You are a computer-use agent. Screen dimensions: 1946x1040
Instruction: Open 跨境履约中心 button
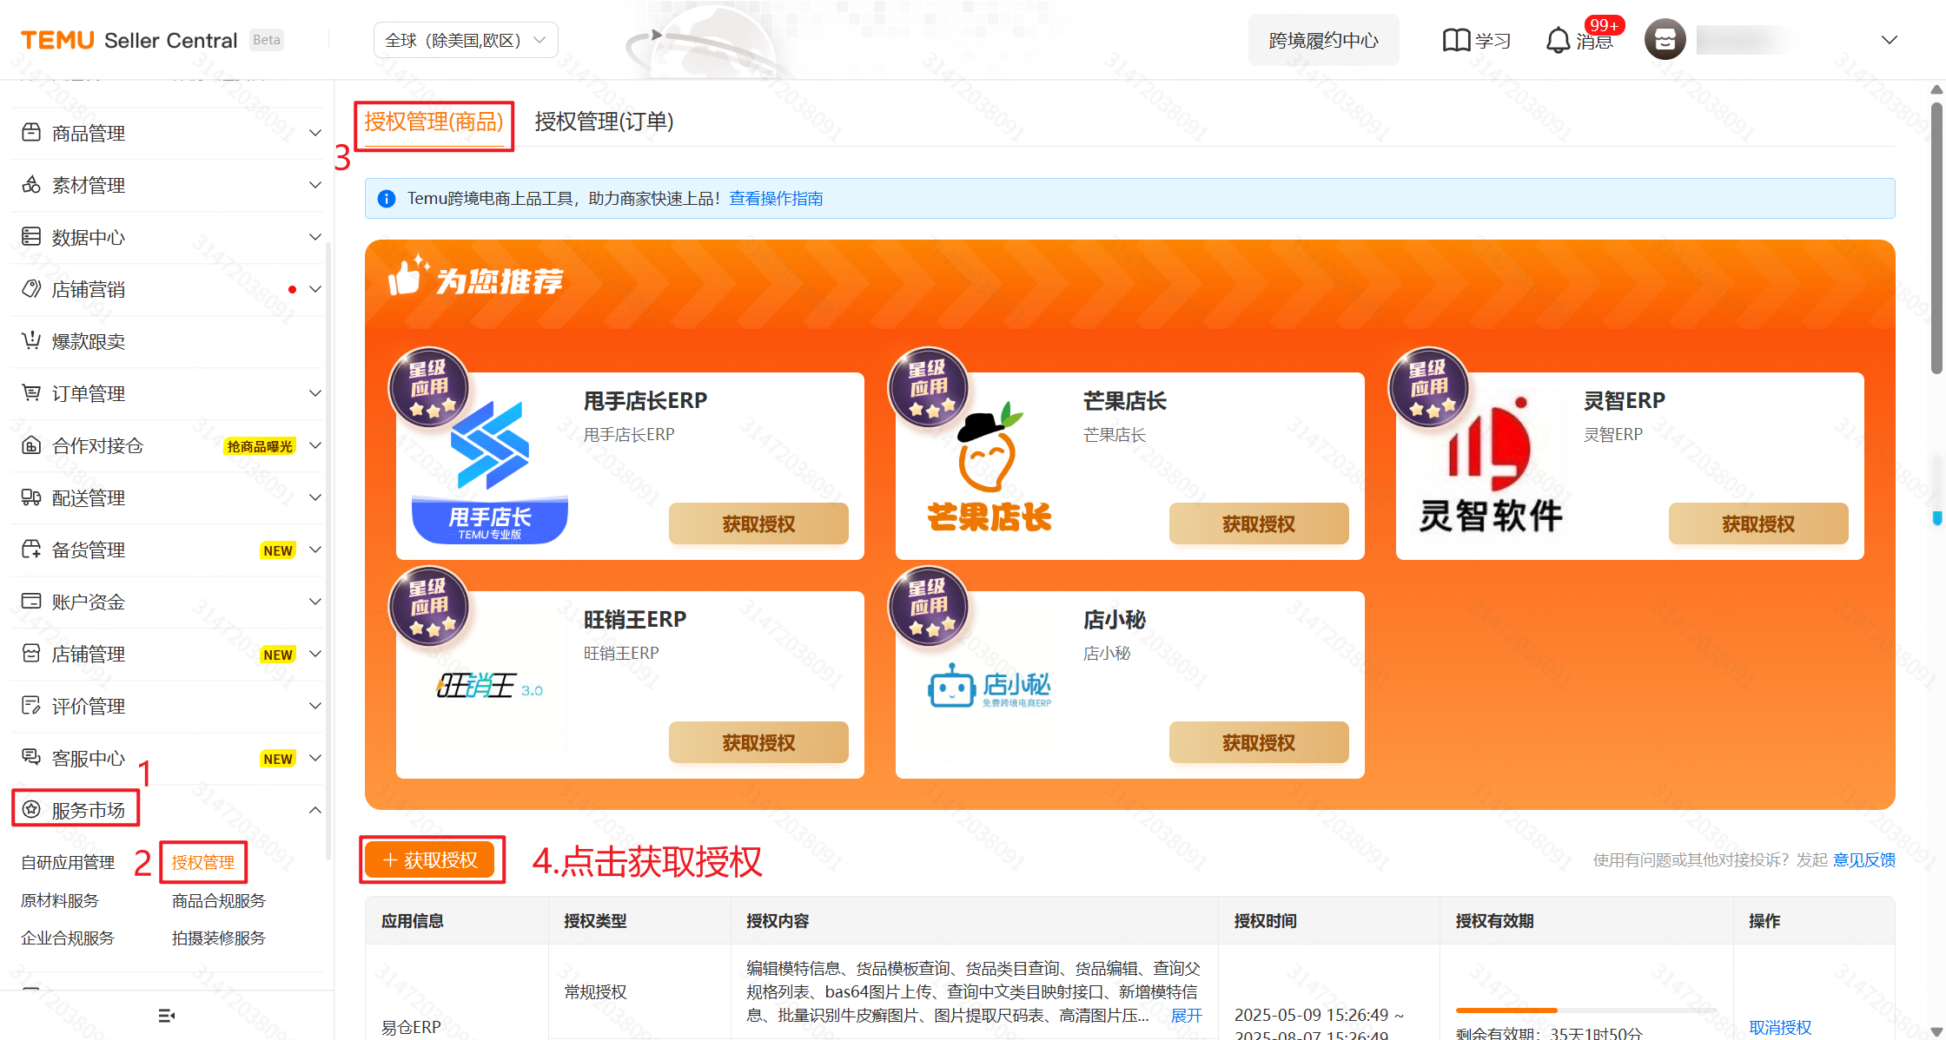1323,40
